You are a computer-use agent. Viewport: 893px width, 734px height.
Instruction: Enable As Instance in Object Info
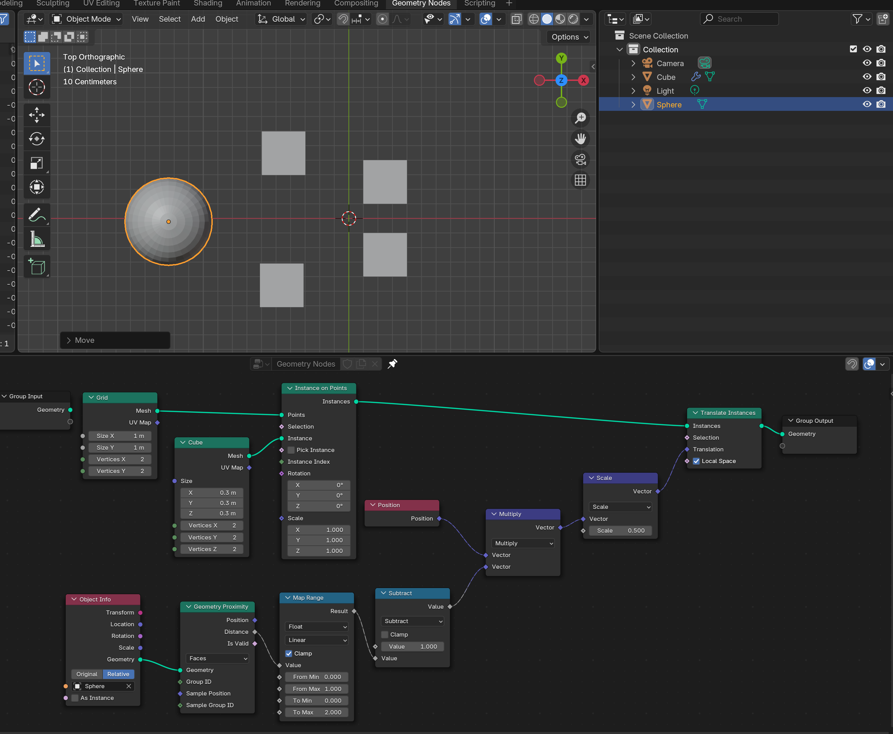coord(75,698)
